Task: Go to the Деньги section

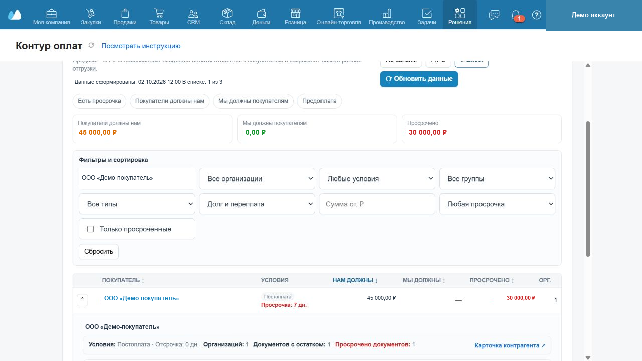Action: [x=261, y=15]
